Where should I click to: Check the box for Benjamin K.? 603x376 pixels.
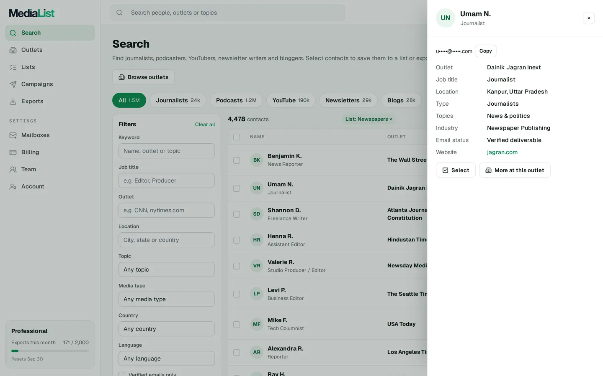(237, 160)
